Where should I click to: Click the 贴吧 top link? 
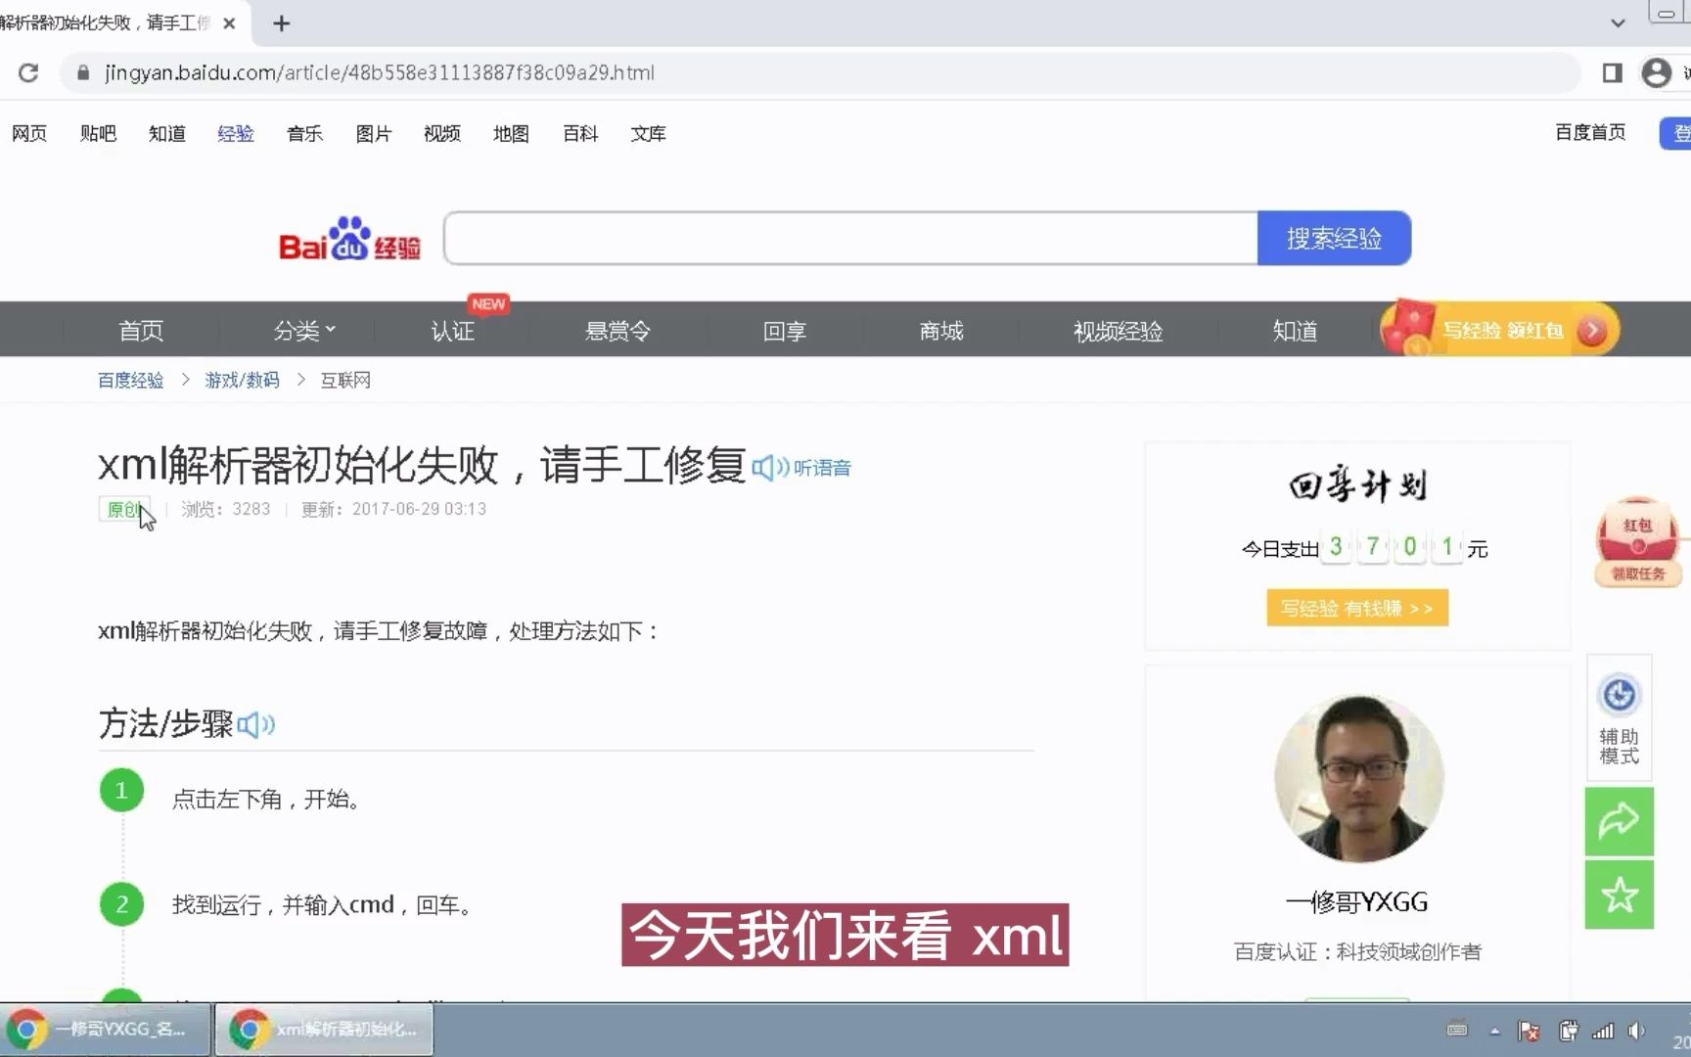coord(98,133)
